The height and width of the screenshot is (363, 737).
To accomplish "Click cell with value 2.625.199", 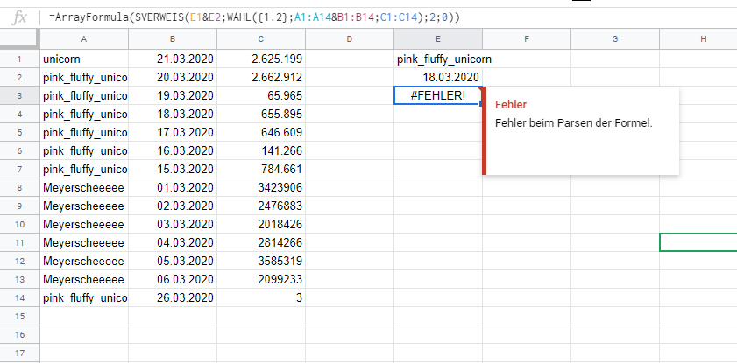I will tap(261, 59).
